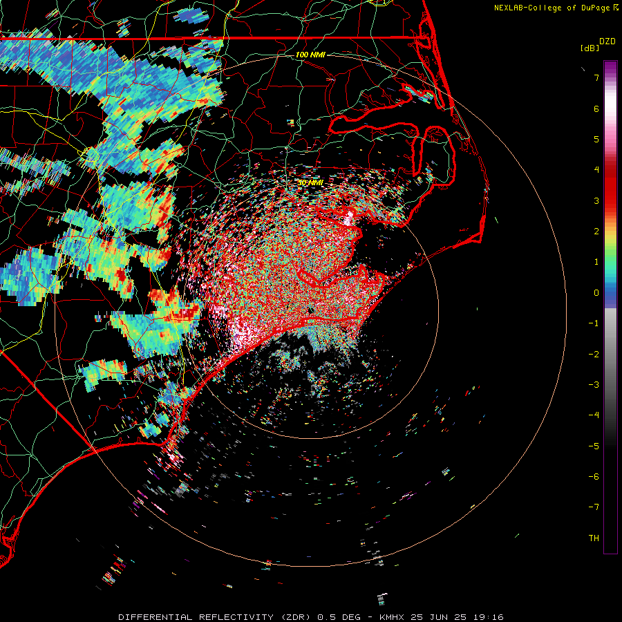Click the -7 value on color scale
This screenshot has width=622, height=622.
point(594,507)
